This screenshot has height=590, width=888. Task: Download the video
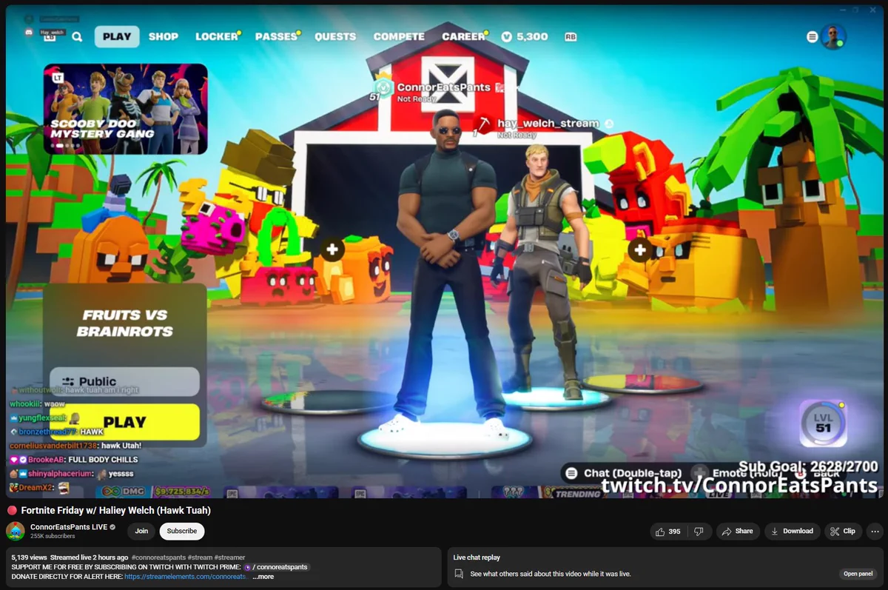pyautogui.click(x=792, y=531)
